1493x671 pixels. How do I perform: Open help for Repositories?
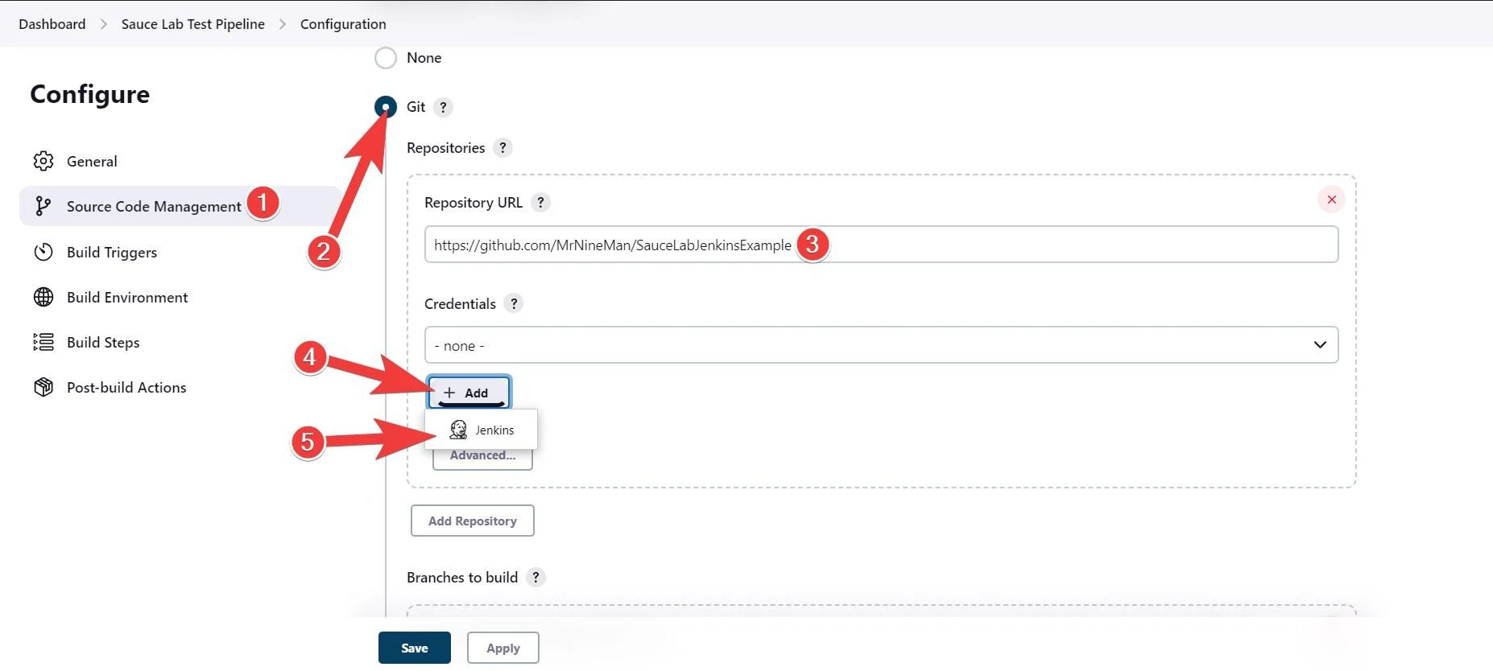pos(502,148)
